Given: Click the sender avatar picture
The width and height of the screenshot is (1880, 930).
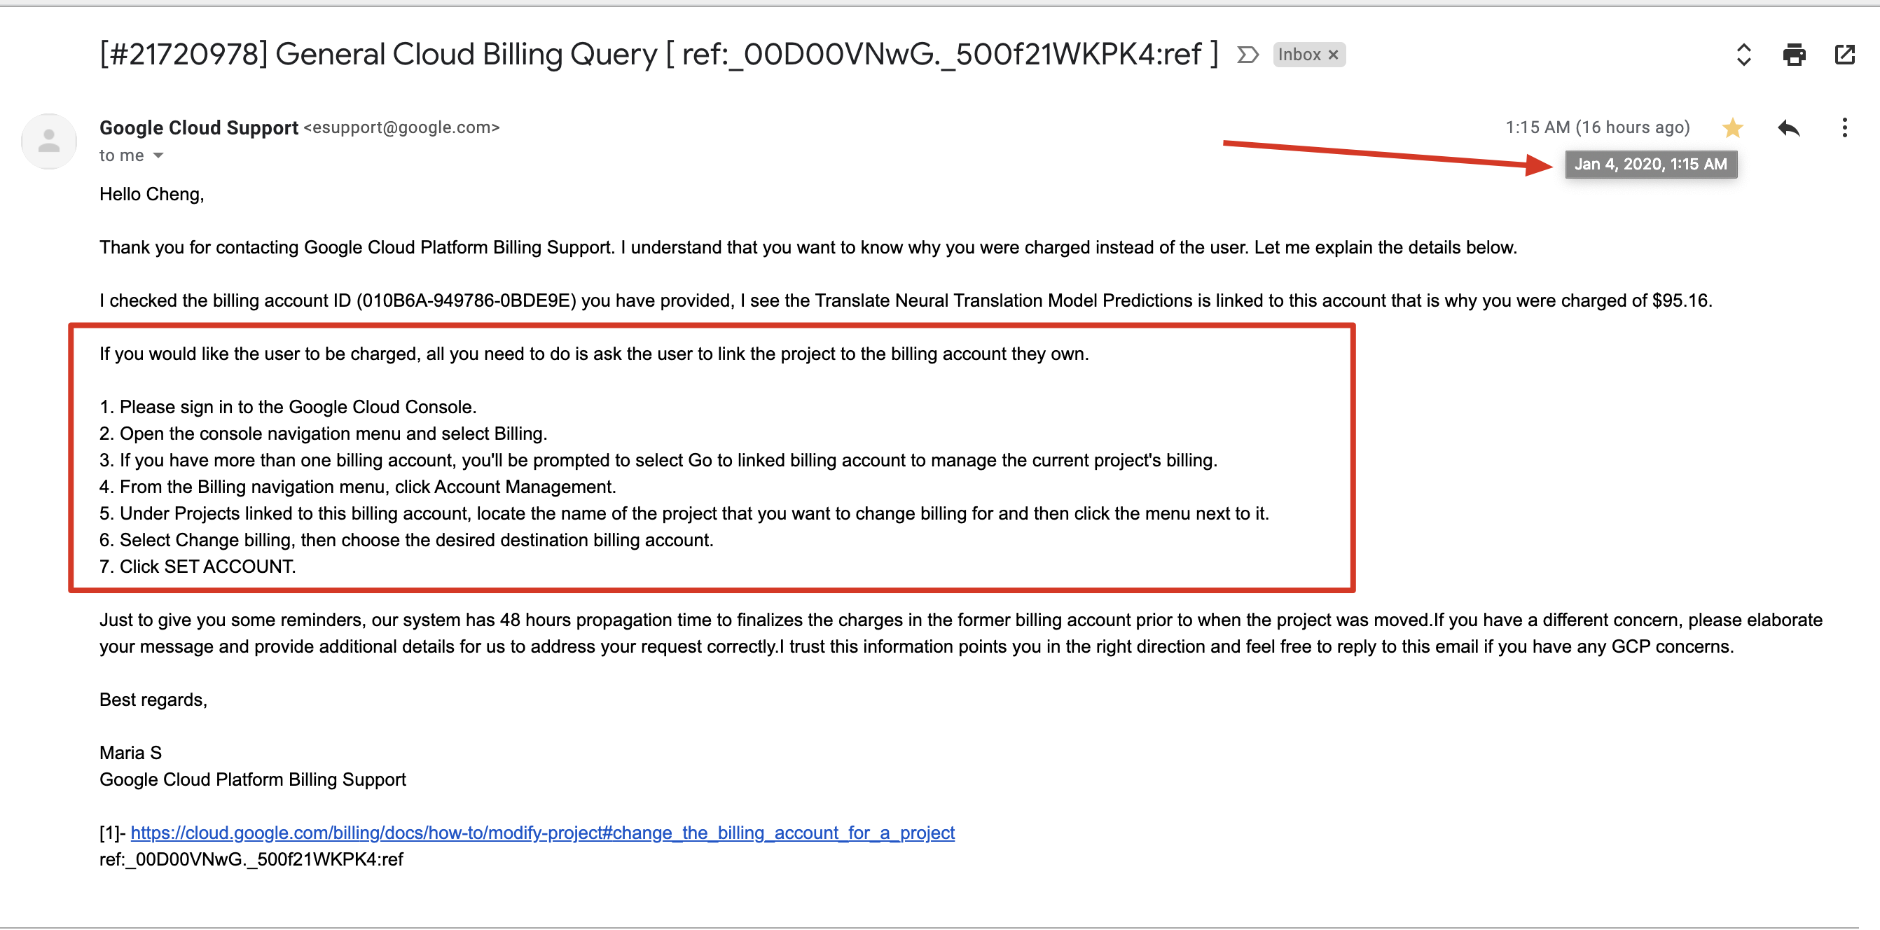Looking at the screenshot, I should 49,141.
